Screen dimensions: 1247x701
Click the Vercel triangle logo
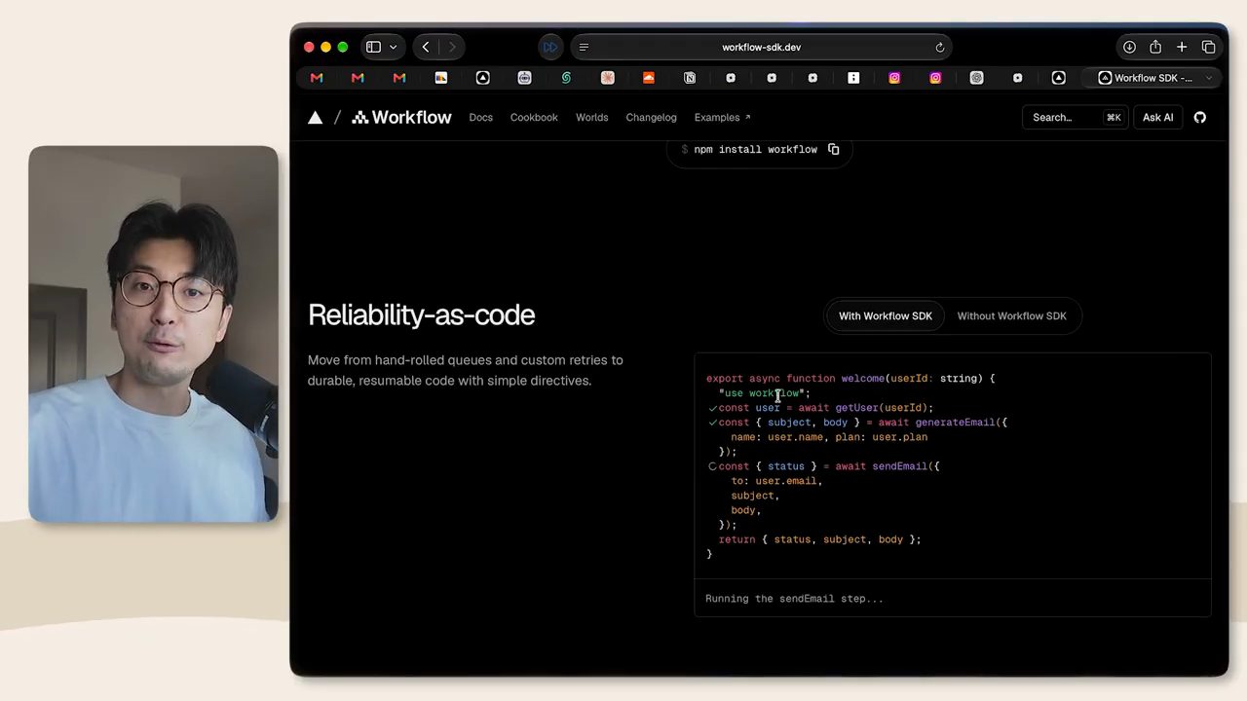point(316,118)
